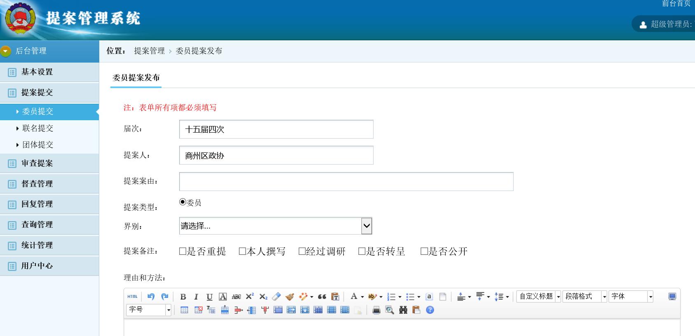Viewport: 695px width, 336px height.
Task: Check the 是否转呈 checkbox
Action: 362,251
